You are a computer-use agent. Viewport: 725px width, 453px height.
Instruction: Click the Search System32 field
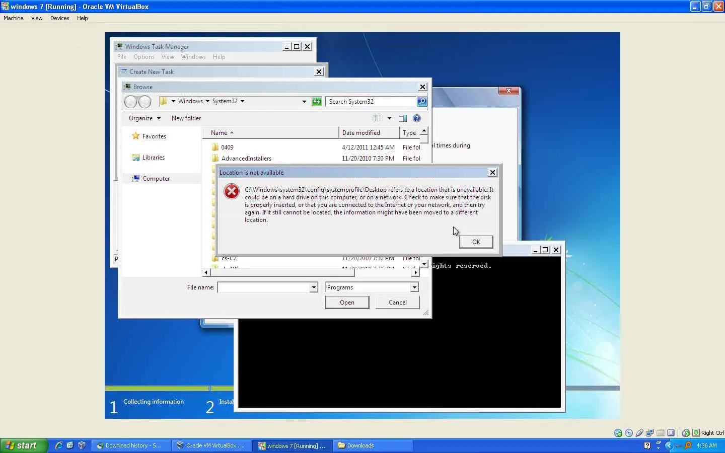coord(371,102)
